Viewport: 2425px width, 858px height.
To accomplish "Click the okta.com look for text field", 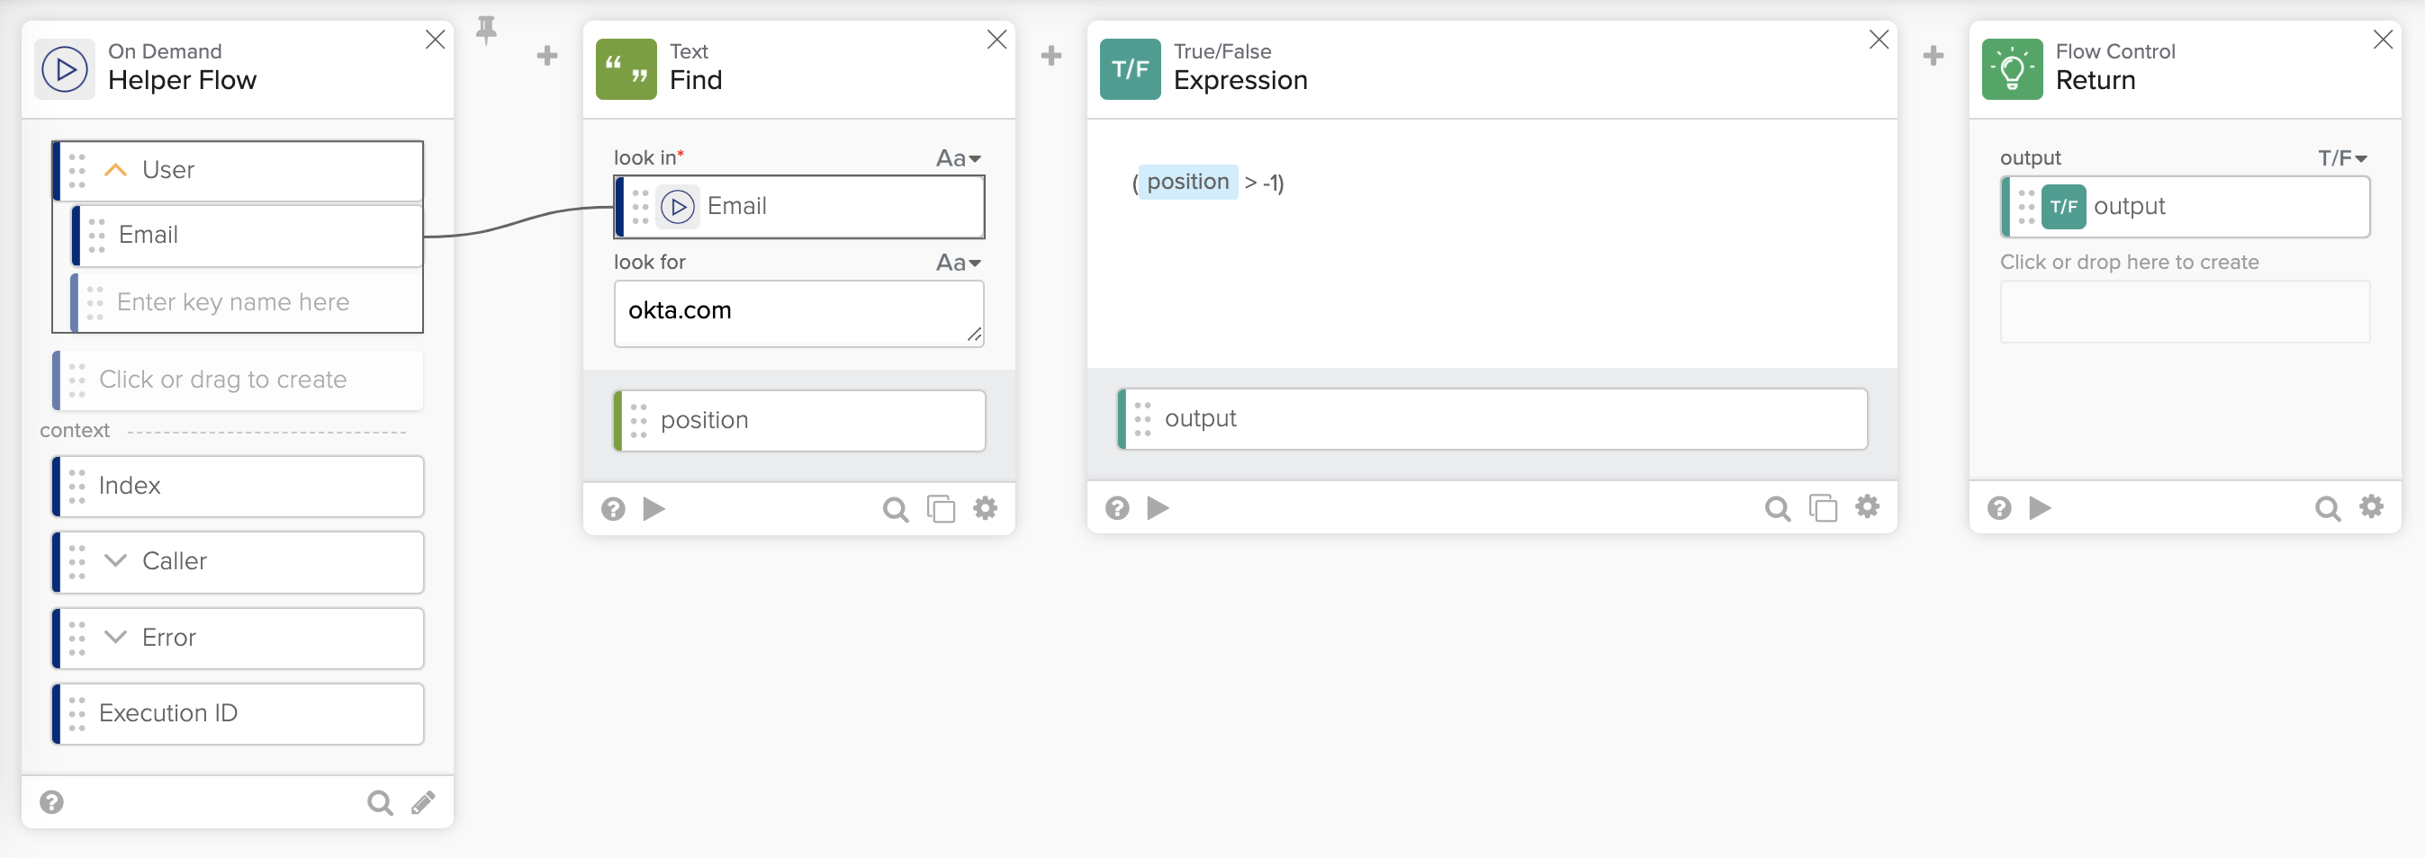I will pyautogui.click(x=798, y=313).
